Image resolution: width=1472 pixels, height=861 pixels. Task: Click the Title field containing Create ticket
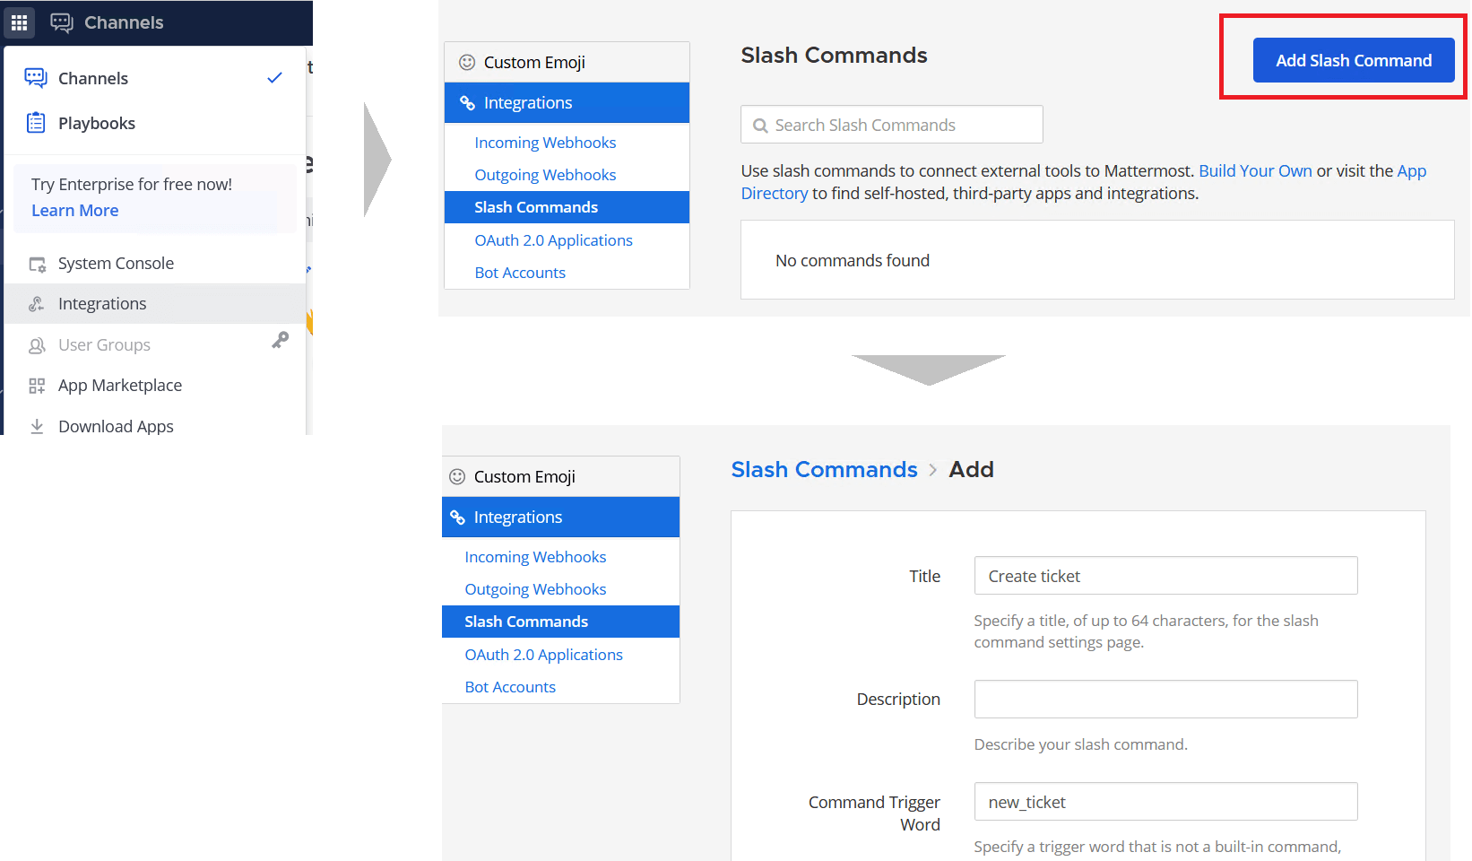click(x=1165, y=576)
